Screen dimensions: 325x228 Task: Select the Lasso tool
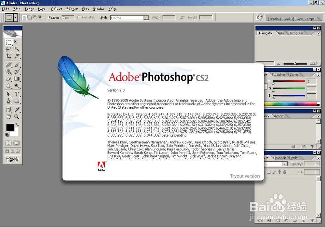click(x=8, y=49)
